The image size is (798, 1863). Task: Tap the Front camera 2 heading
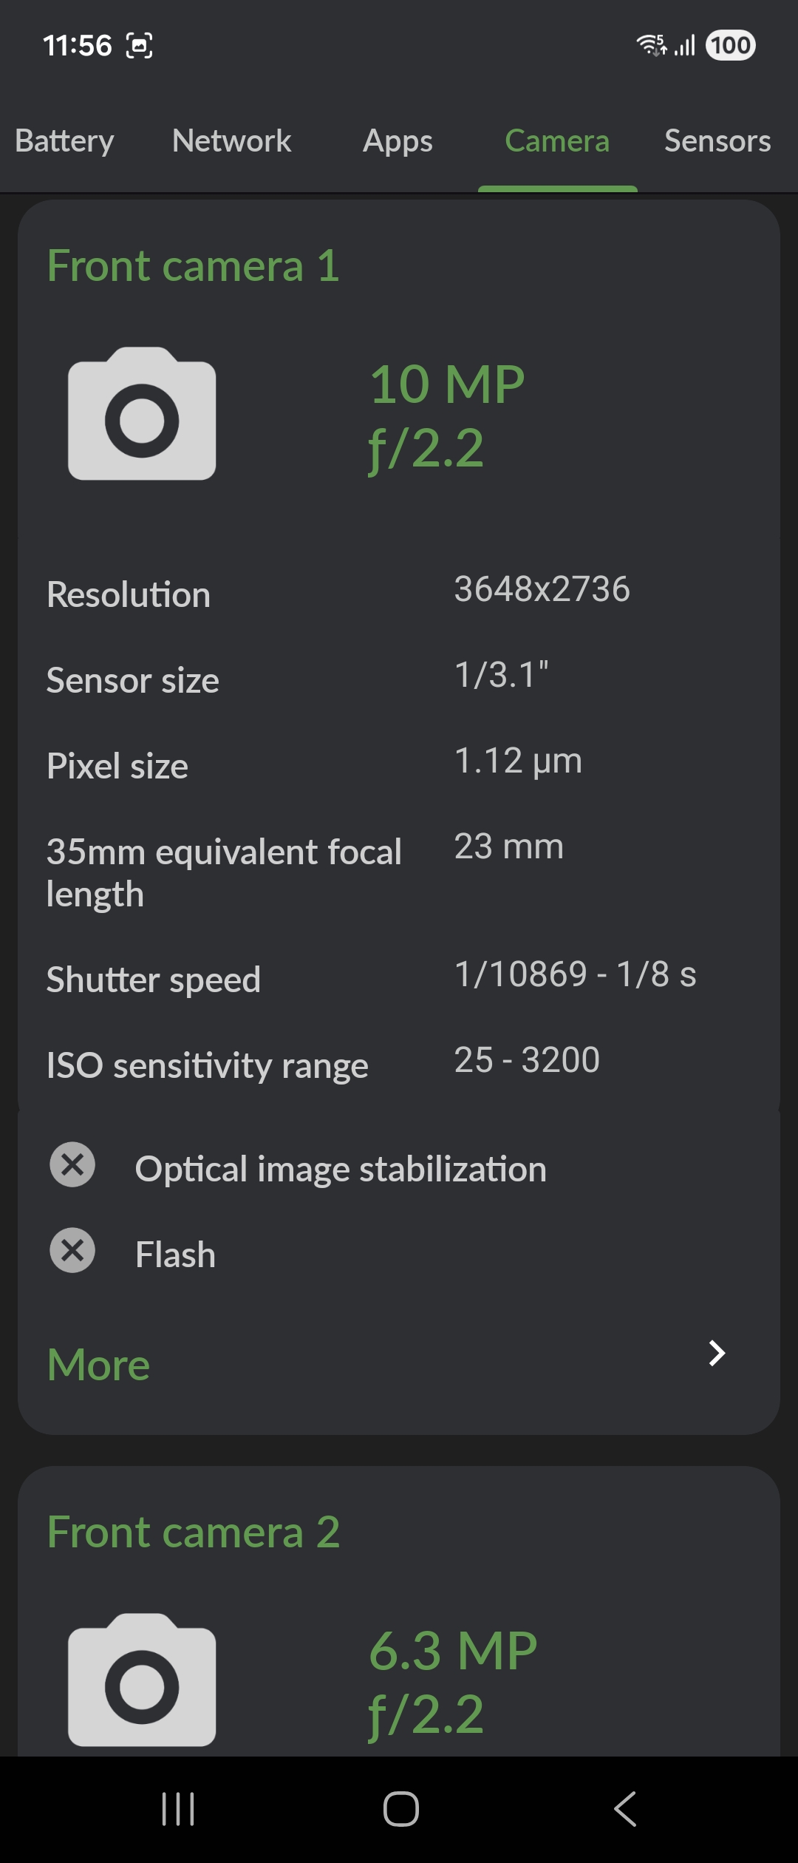tap(194, 1532)
